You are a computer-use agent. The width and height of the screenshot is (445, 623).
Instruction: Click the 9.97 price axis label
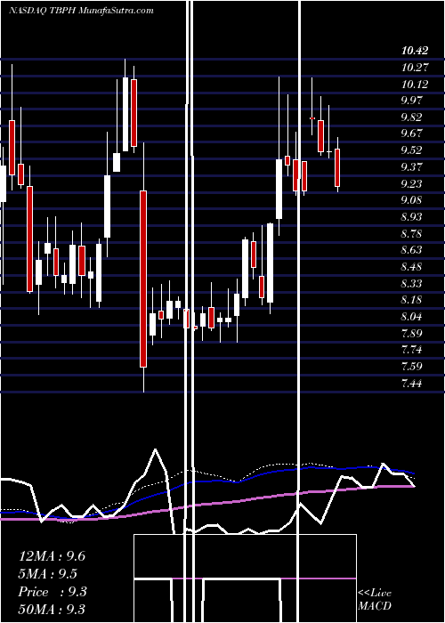411,101
